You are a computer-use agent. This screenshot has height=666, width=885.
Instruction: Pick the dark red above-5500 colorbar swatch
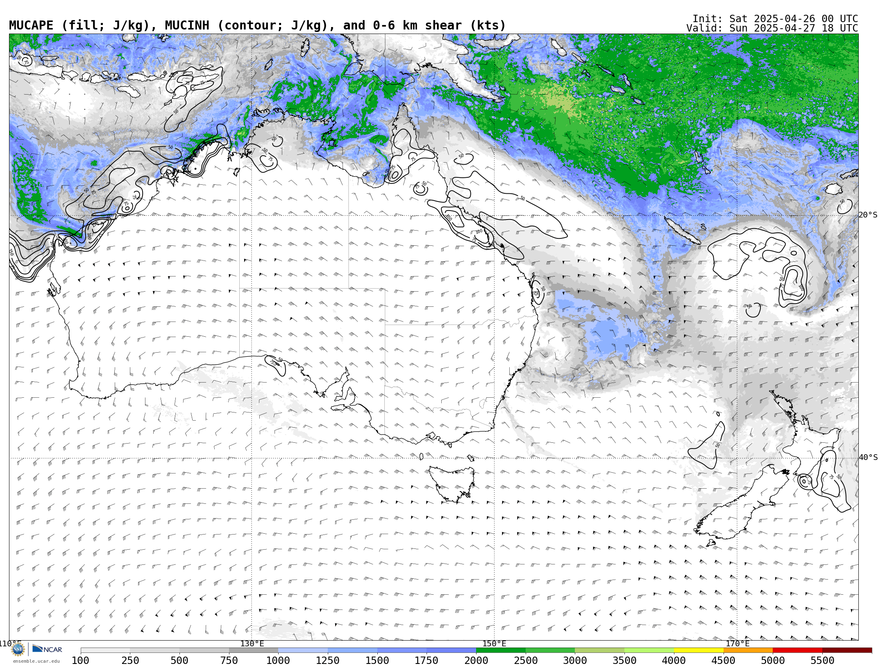847,650
